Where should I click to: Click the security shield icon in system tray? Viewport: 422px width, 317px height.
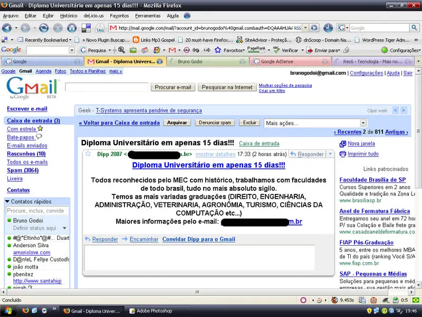pyautogui.click(x=369, y=311)
